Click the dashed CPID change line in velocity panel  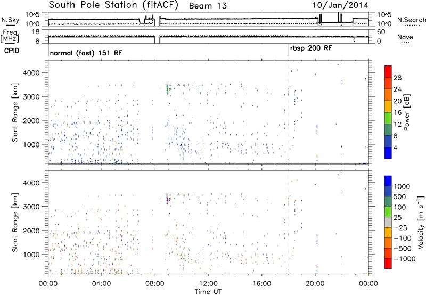tap(289, 223)
